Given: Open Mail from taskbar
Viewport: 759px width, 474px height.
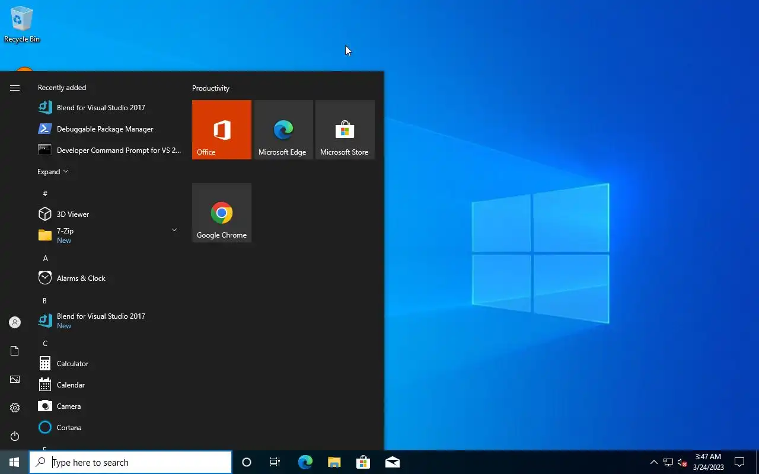Looking at the screenshot, I should (393, 462).
